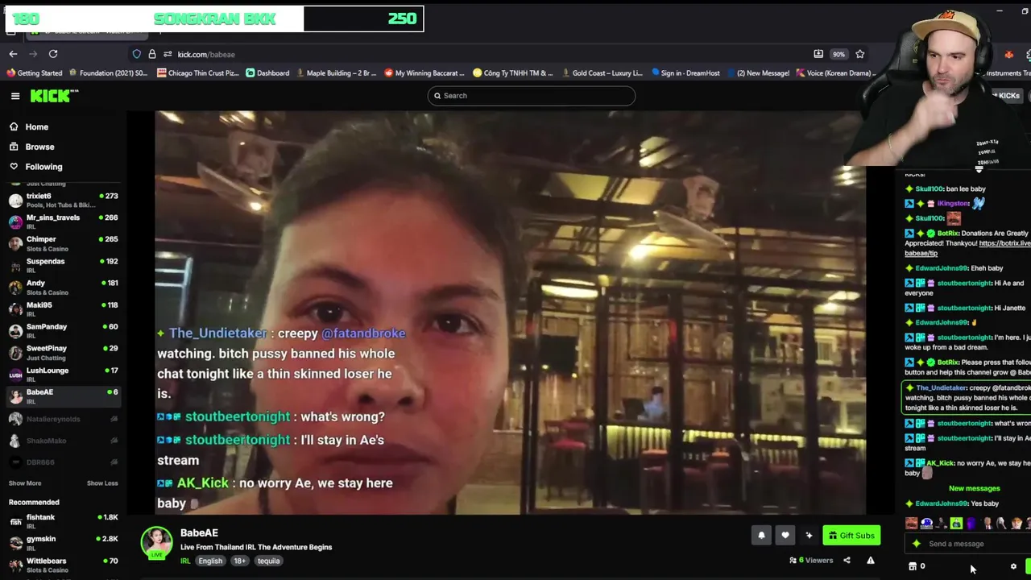
Task: Open Following in sidebar
Action: pos(35,167)
